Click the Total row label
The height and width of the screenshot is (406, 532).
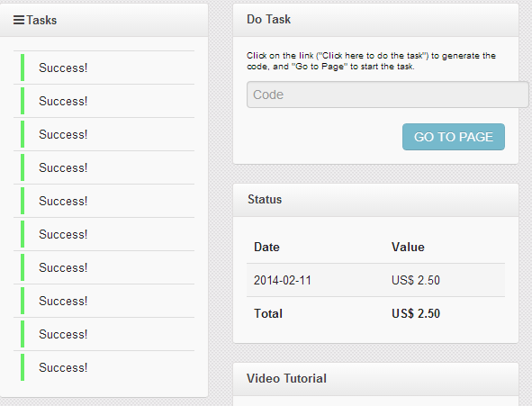click(268, 313)
